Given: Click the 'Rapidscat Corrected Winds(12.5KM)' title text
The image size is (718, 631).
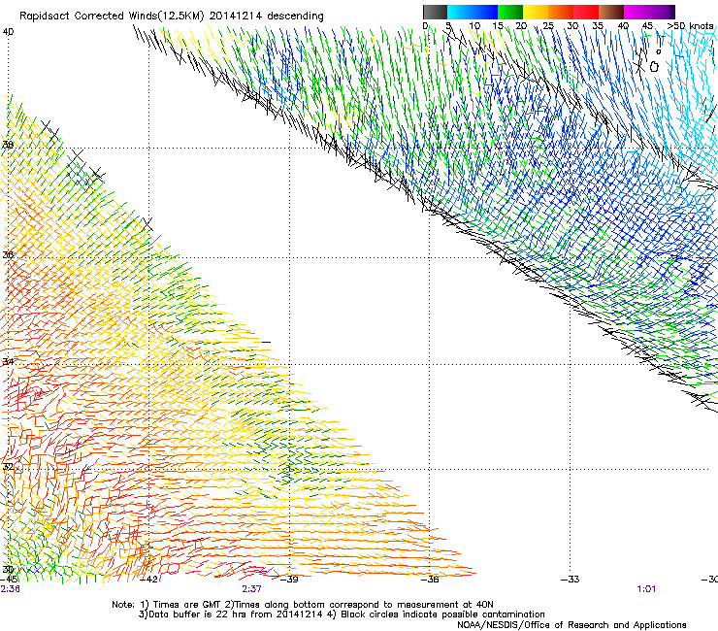Looking at the screenshot, I should point(112,17).
